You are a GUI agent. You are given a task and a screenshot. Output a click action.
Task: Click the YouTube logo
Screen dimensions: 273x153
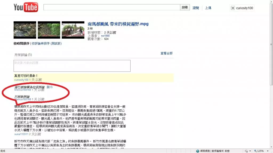click(x=26, y=7)
